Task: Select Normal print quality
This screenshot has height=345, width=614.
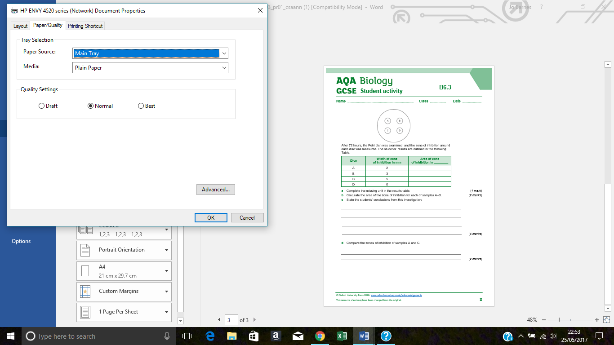Action: [x=91, y=106]
